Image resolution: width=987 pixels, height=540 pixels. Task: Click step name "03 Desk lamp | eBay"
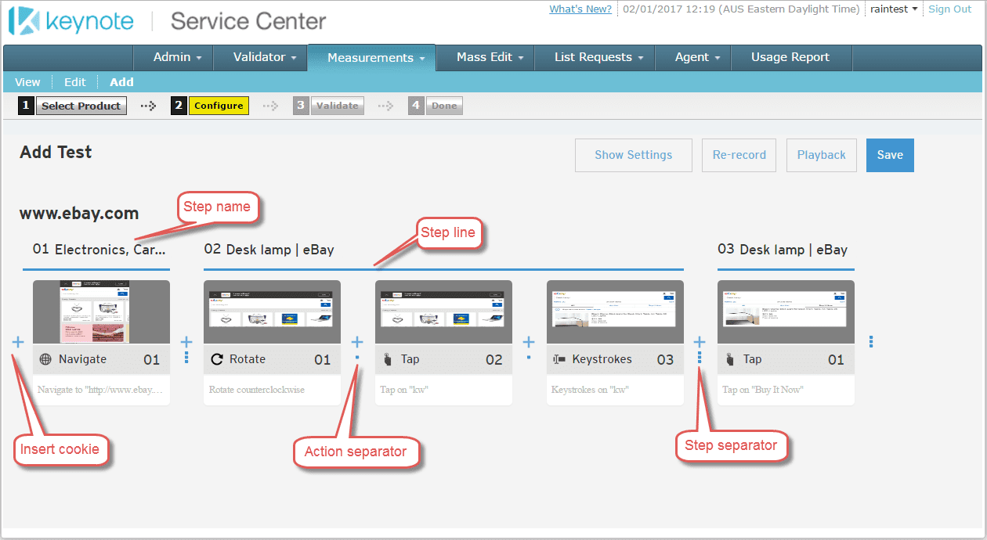click(783, 250)
